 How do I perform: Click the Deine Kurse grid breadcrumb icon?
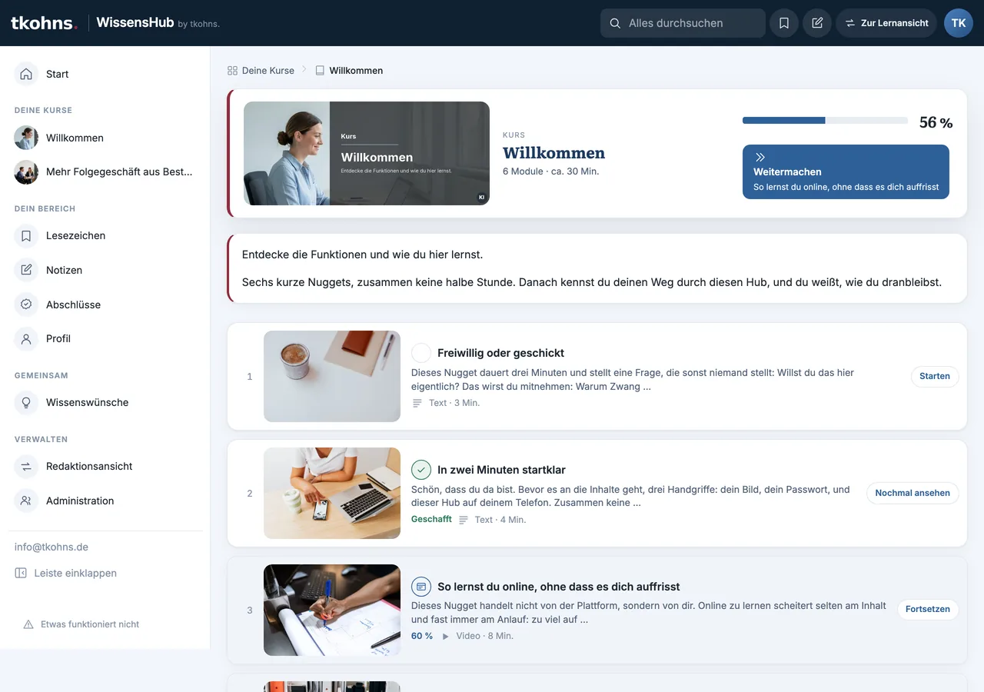pyautogui.click(x=232, y=70)
